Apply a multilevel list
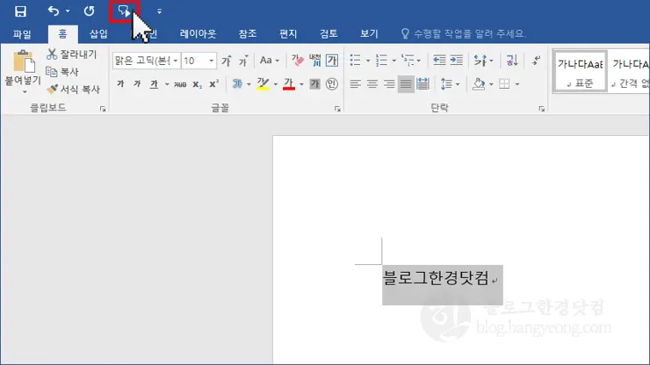The width and height of the screenshot is (650, 365). tap(408, 61)
